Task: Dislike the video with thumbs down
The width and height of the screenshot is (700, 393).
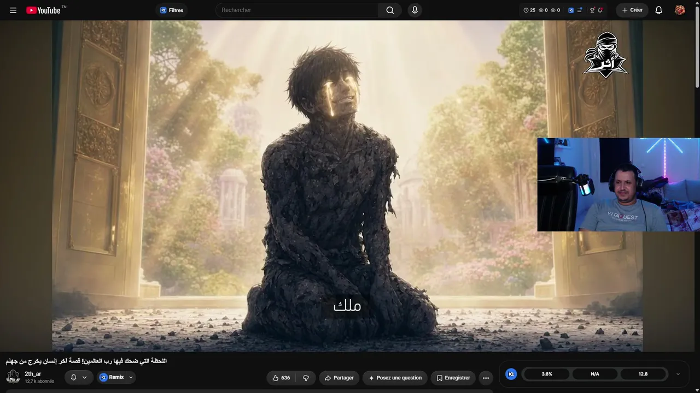Action: [306, 378]
